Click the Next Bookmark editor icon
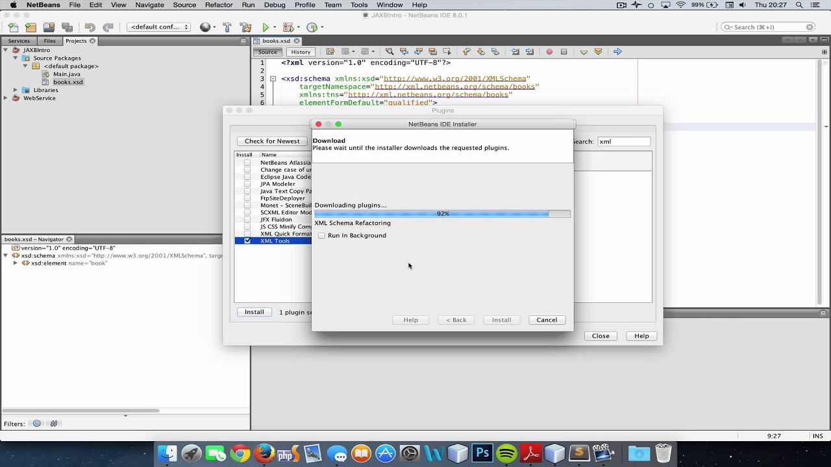The width and height of the screenshot is (831, 467). pos(480,52)
